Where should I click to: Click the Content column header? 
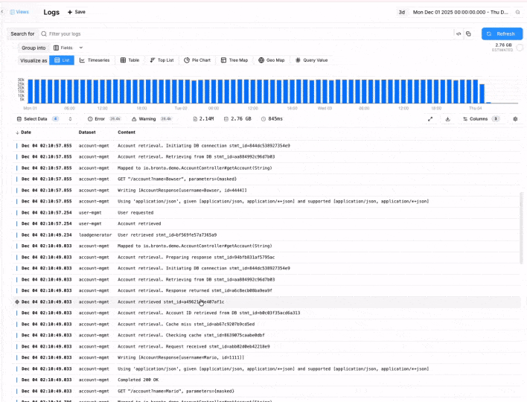[127, 133]
